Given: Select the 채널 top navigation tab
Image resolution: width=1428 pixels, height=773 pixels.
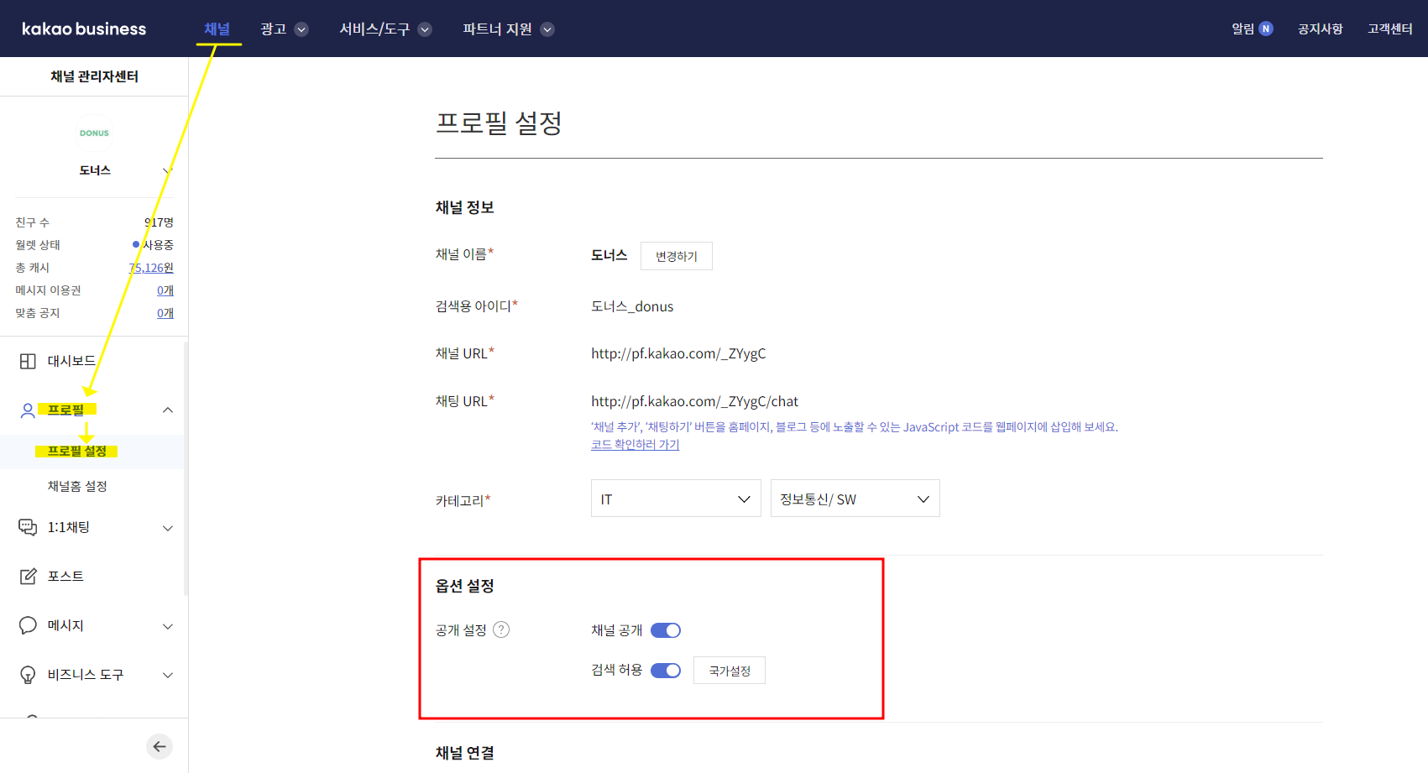Looking at the screenshot, I should coord(217,29).
